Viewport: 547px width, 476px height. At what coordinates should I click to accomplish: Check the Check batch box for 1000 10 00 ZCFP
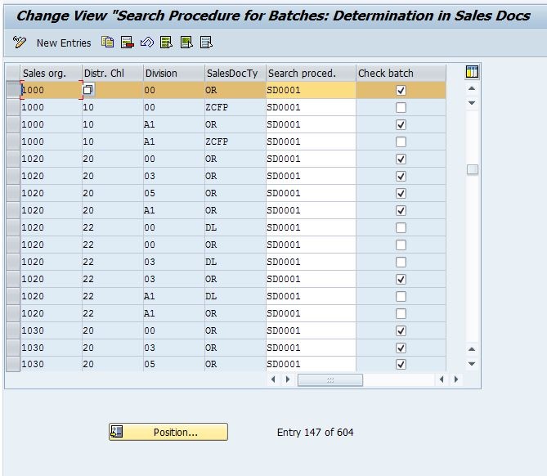pos(401,107)
